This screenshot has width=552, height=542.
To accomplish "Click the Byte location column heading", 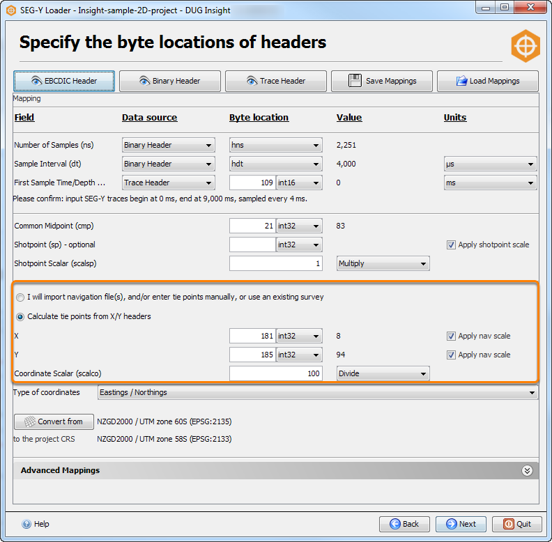I will (x=259, y=118).
